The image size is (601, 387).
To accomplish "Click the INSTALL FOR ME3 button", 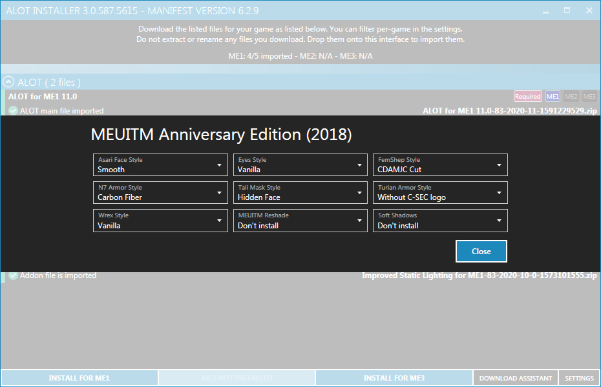I will [x=394, y=378].
